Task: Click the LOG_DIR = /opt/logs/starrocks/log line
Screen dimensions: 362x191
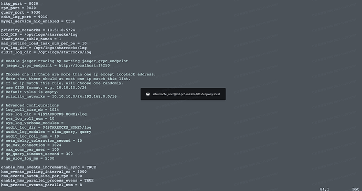Action: click(x=39, y=35)
